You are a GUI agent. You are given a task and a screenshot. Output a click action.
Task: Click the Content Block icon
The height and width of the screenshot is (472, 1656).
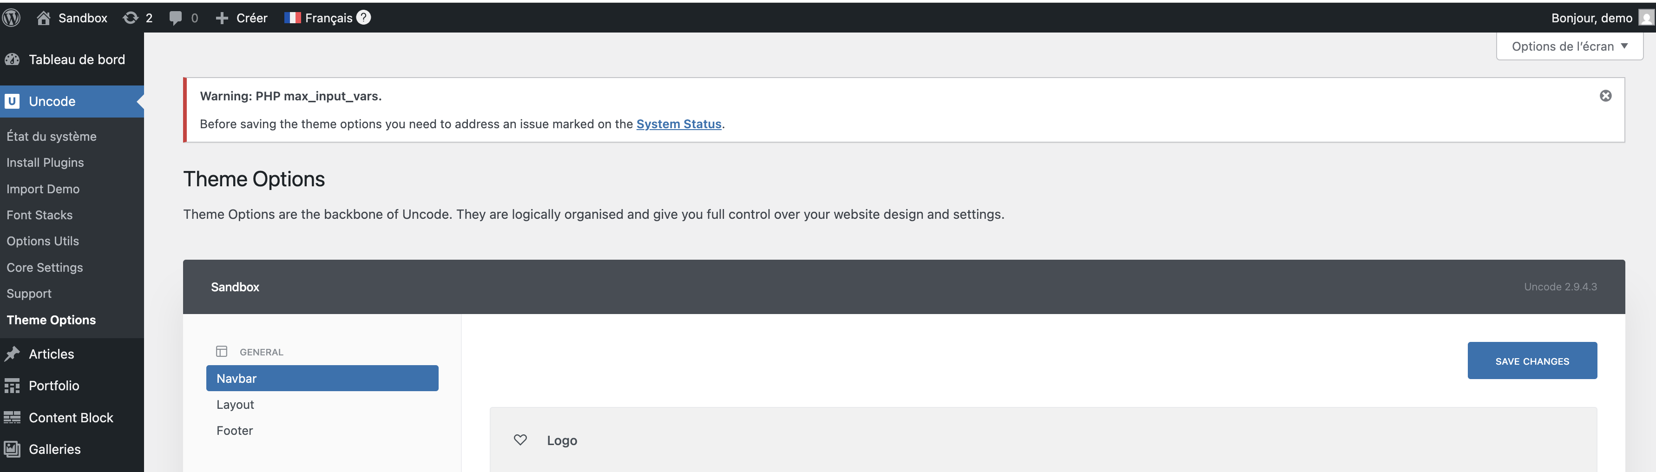pyautogui.click(x=12, y=417)
